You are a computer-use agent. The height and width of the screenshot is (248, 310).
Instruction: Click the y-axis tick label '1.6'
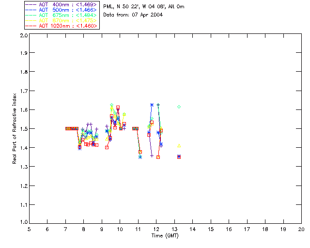pos(24,110)
